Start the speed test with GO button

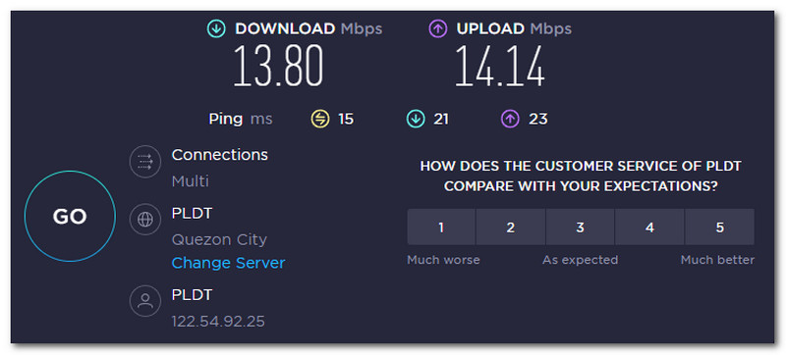tap(70, 216)
